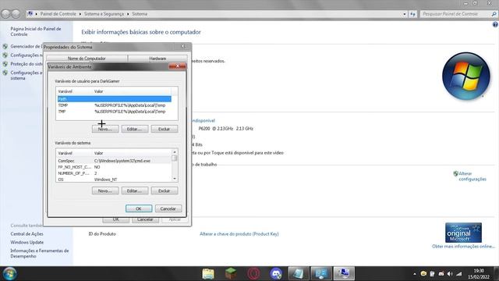Viewport: 499px width, 281px height.
Task: Click system variables scrollbar up arrow
Action: tap(175, 152)
